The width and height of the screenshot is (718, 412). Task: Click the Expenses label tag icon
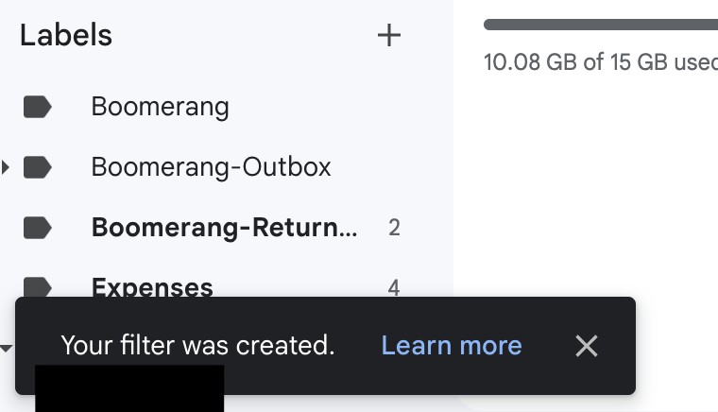pos(37,287)
